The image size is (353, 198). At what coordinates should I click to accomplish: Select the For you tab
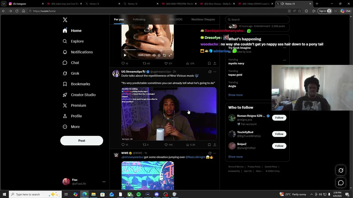[x=119, y=20]
